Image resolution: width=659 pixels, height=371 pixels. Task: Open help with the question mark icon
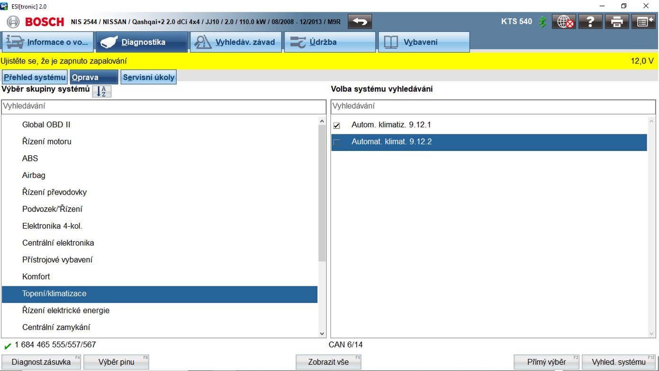point(590,22)
